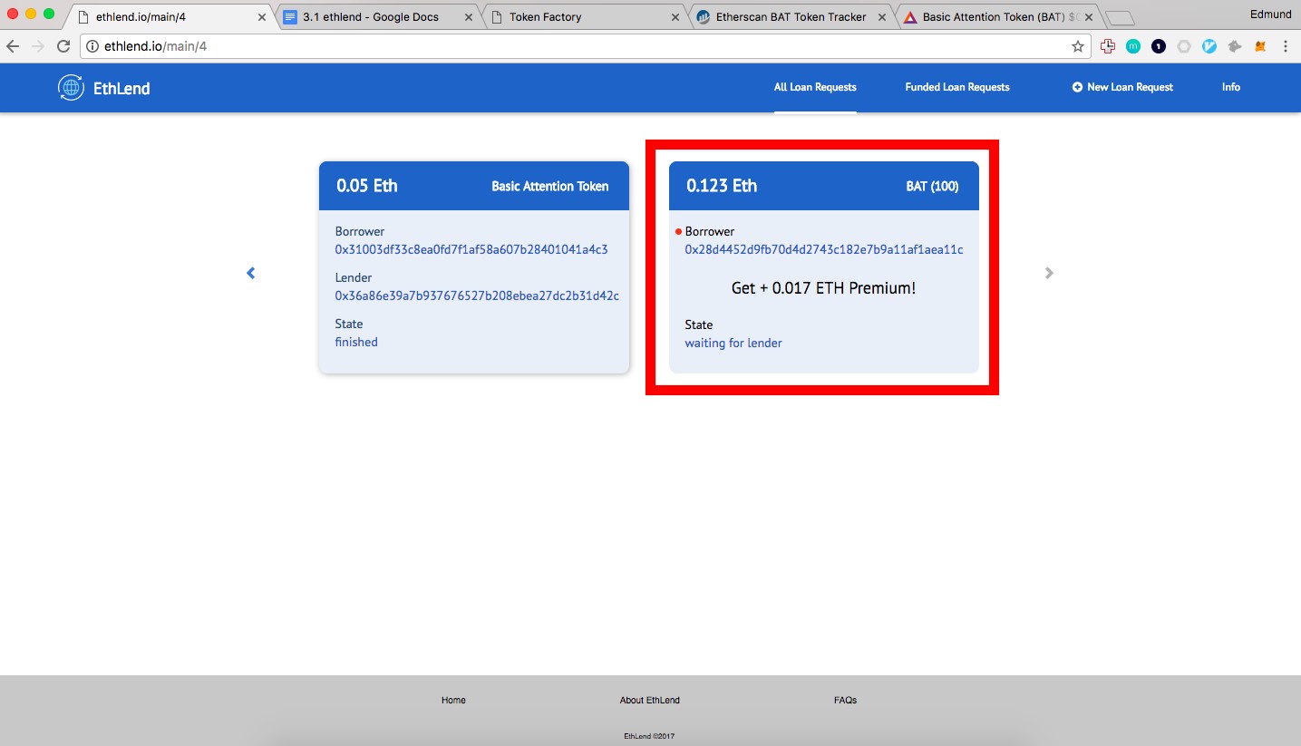Image resolution: width=1301 pixels, height=746 pixels.
Task: Open the blue checkmark 'V' extension icon
Action: tap(1209, 46)
